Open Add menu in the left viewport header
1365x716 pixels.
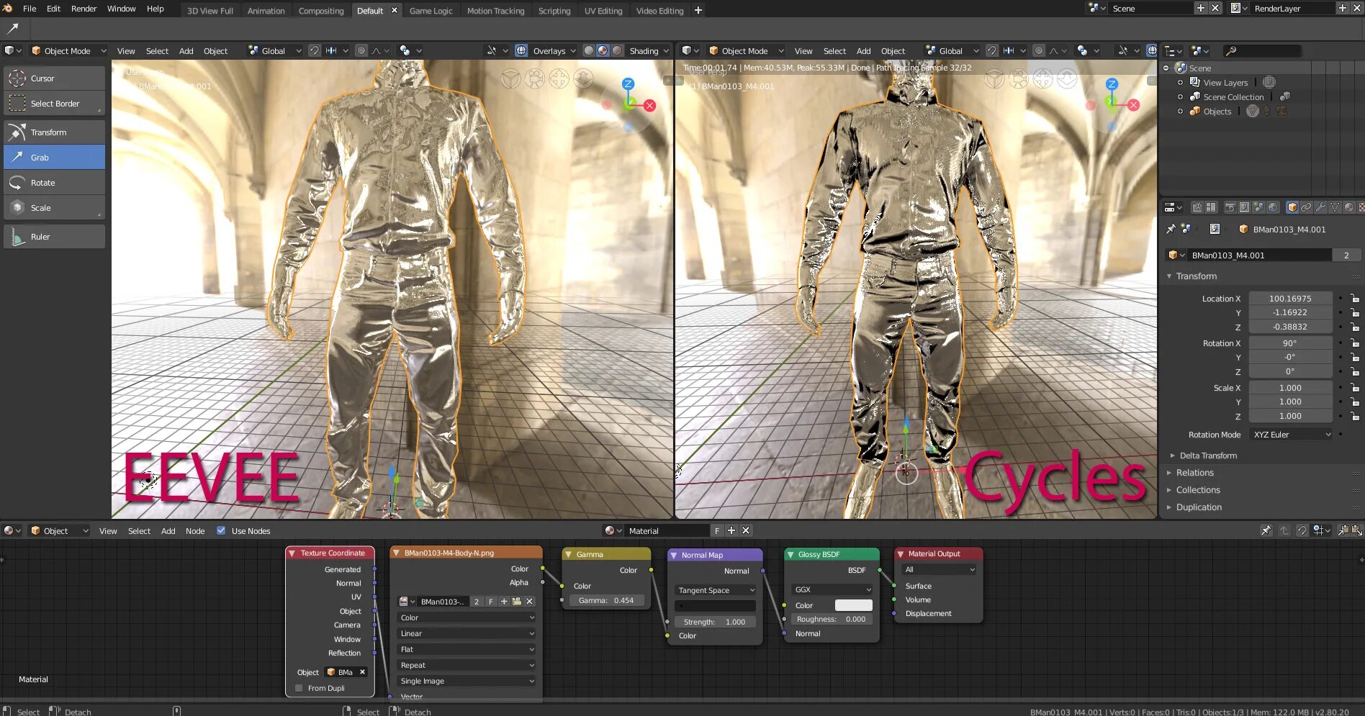tap(186, 51)
